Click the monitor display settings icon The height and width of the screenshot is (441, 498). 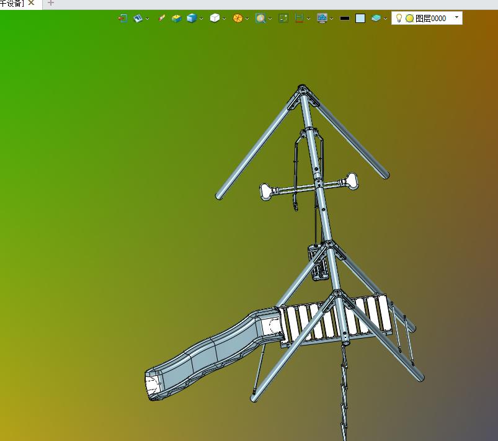(x=322, y=18)
